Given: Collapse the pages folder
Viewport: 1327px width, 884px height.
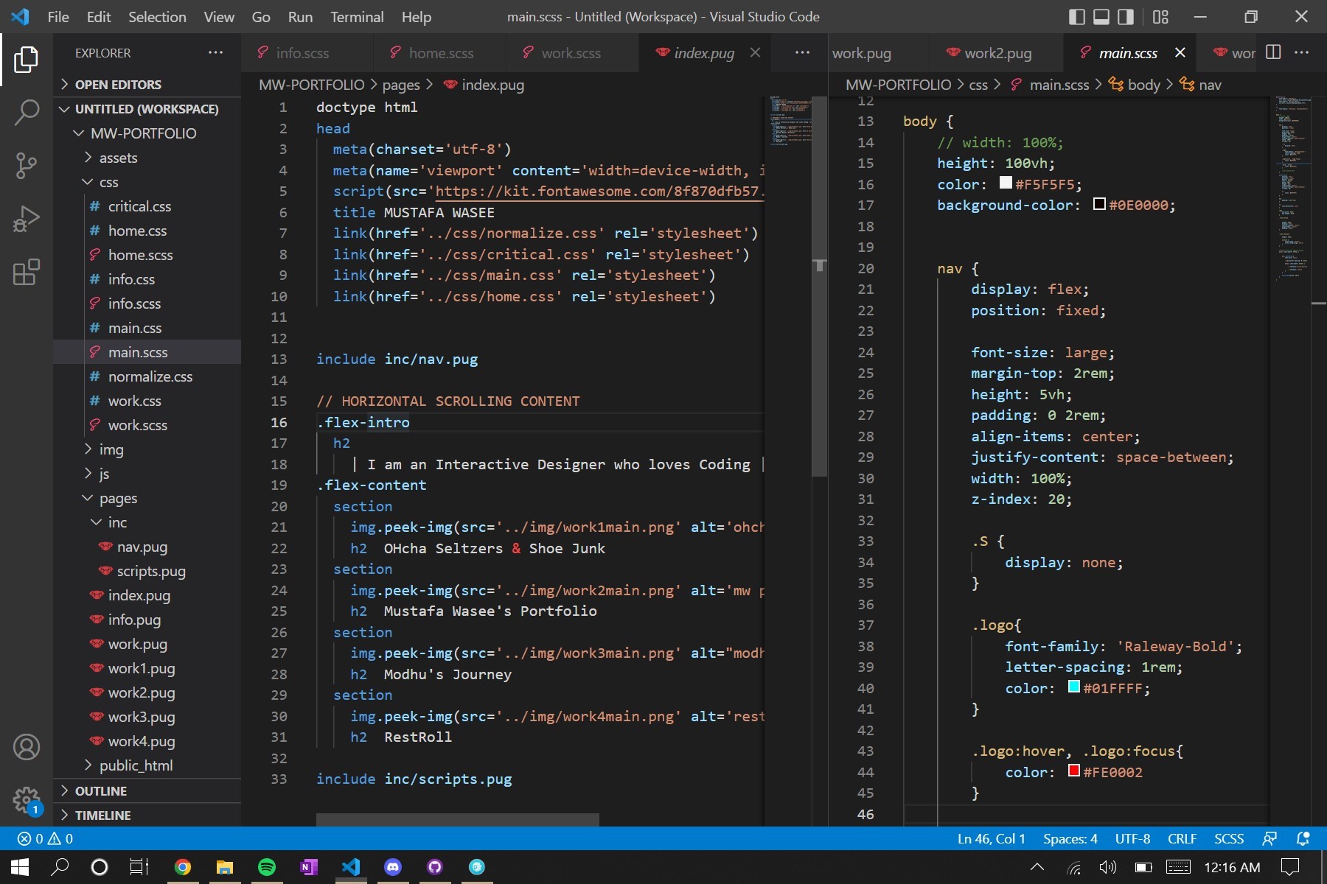Looking at the screenshot, I should 147,498.
